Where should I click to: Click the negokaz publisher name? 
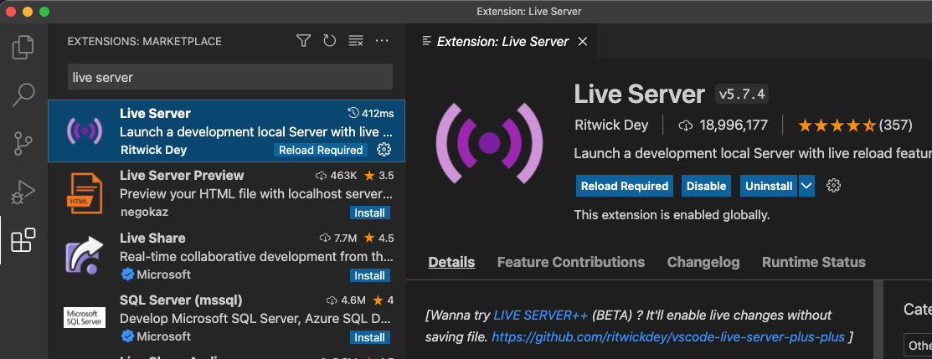pos(144,211)
